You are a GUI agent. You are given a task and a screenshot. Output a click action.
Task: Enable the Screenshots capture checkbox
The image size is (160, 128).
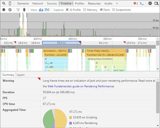(x=114, y=10)
